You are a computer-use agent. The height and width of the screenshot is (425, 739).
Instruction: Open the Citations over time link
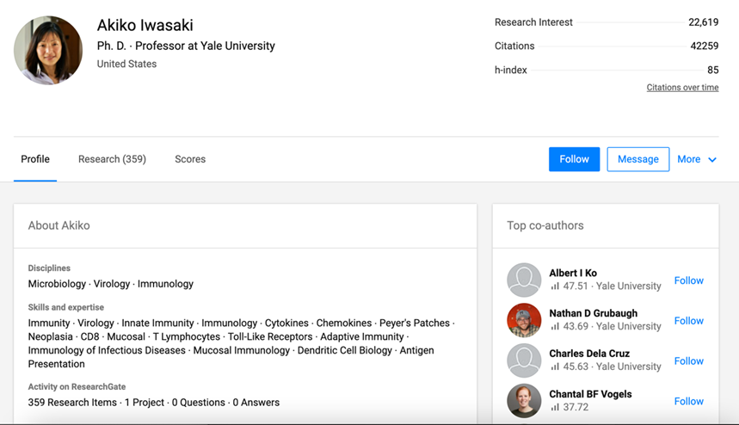pyautogui.click(x=682, y=88)
